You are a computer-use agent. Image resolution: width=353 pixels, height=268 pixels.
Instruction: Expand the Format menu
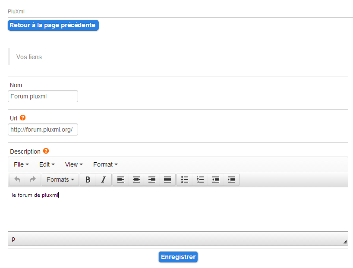[105, 164]
